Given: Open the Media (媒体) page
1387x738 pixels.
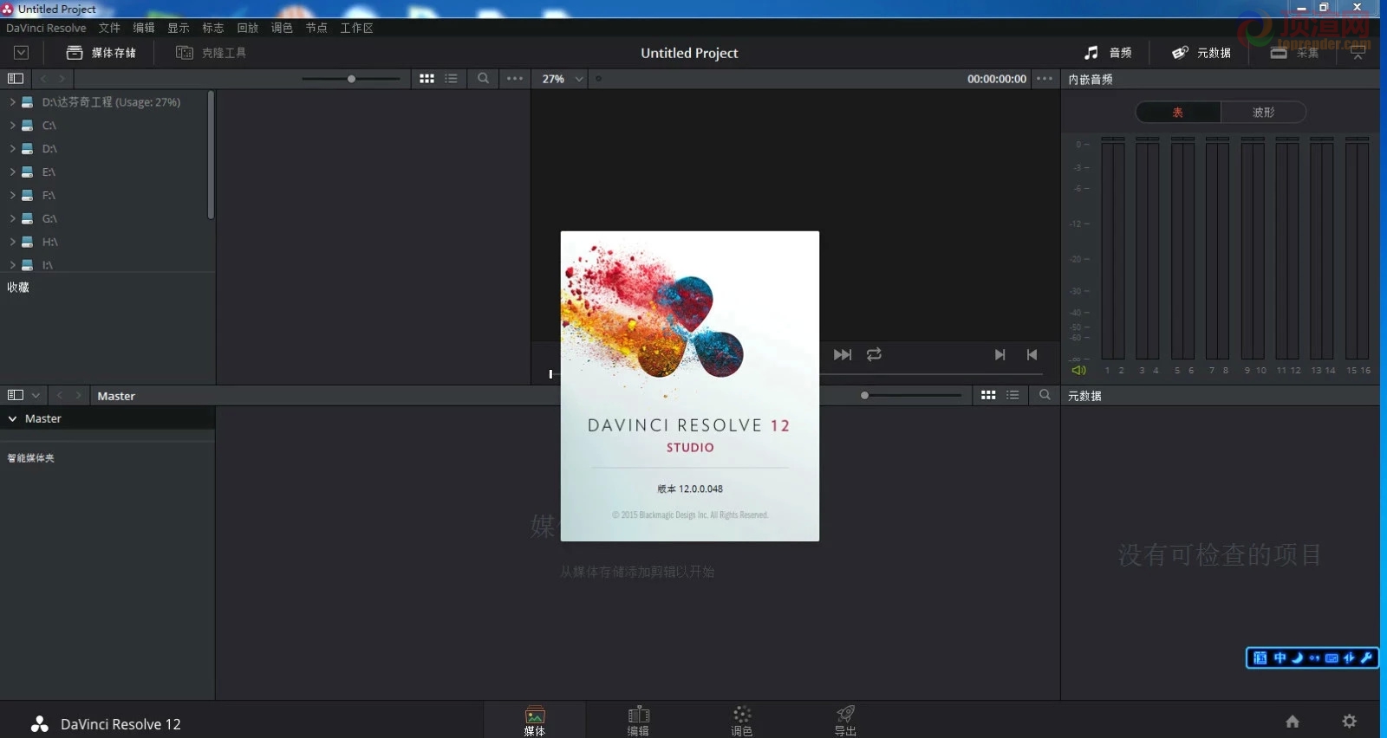Looking at the screenshot, I should 535,721.
